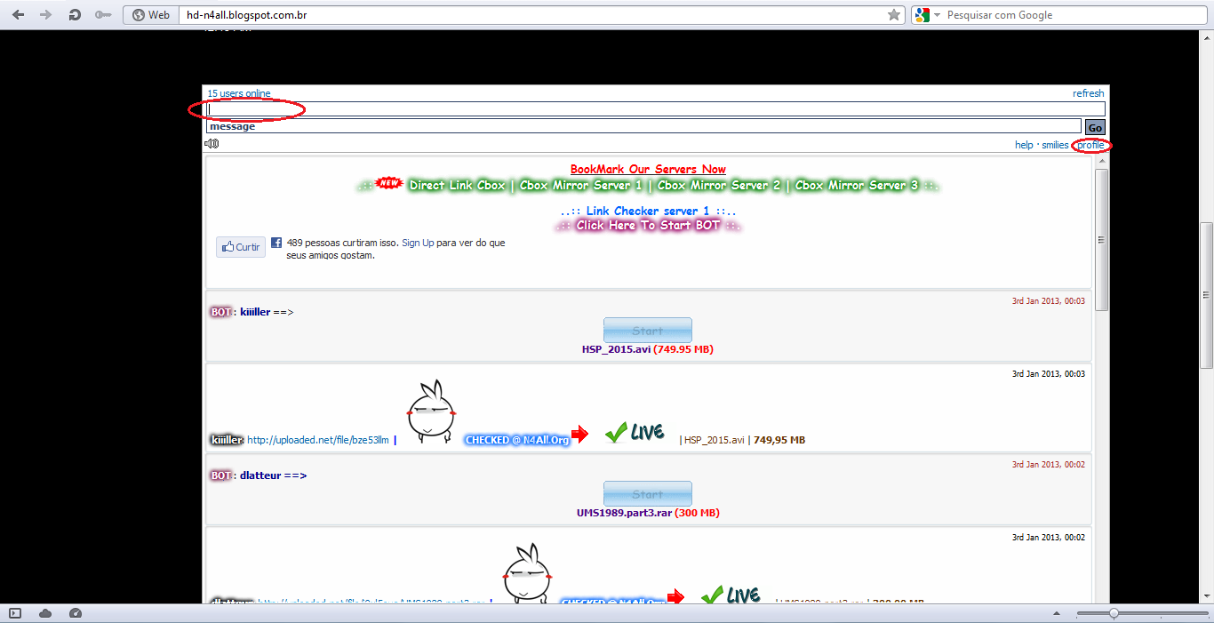Screen dimensions: 1214x623
Task: Reload the current page
Action: coord(76,15)
